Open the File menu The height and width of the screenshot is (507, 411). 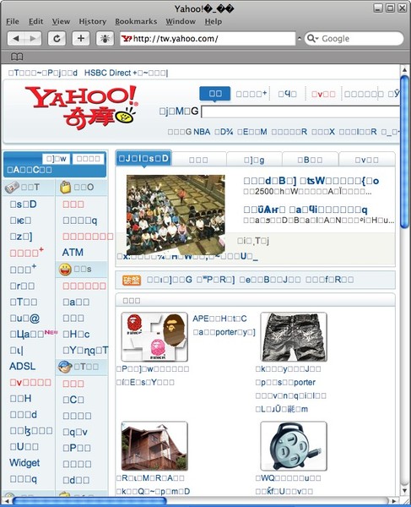pyautogui.click(x=13, y=22)
